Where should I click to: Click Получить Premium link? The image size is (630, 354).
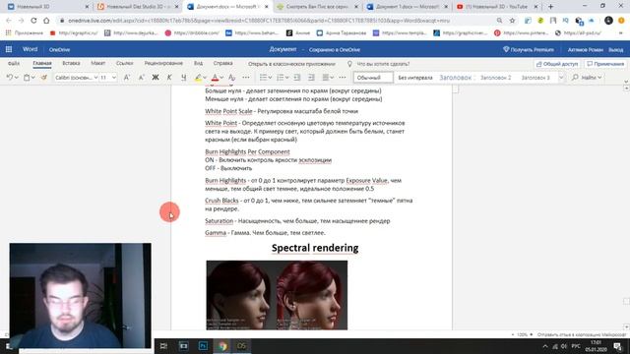pyautogui.click(x=529, y=50)
